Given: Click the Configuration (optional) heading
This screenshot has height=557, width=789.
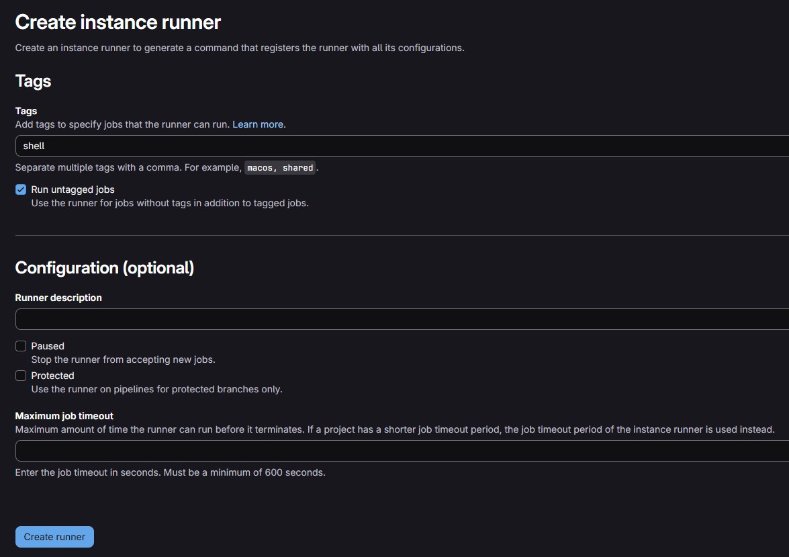Looking at the screenshot, I should point(105,267).
